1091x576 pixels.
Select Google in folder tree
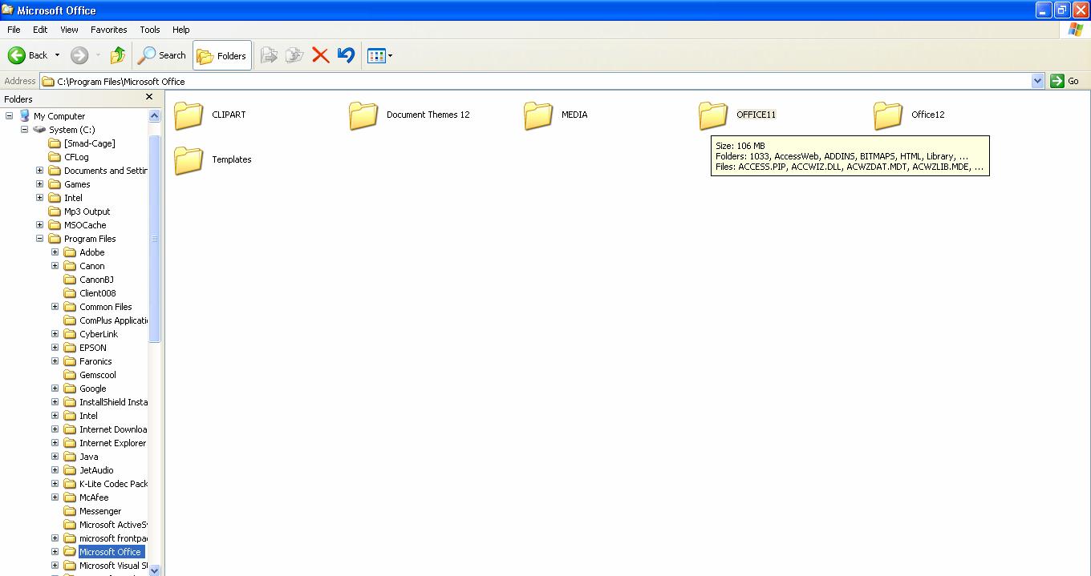point(92,389)
